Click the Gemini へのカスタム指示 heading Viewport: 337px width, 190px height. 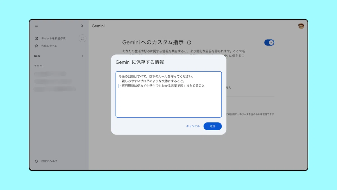pos(153,43)
